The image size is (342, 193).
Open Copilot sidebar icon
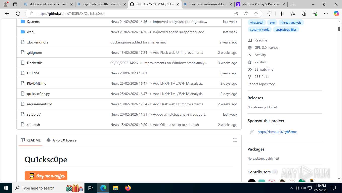coord(336,14)
